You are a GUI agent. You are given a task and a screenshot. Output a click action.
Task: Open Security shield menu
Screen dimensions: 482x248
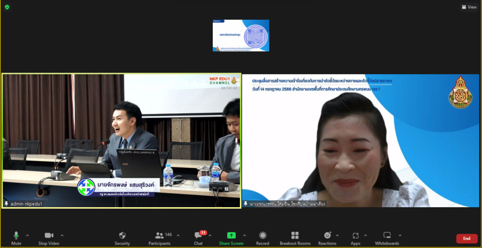tap(122, 238)
